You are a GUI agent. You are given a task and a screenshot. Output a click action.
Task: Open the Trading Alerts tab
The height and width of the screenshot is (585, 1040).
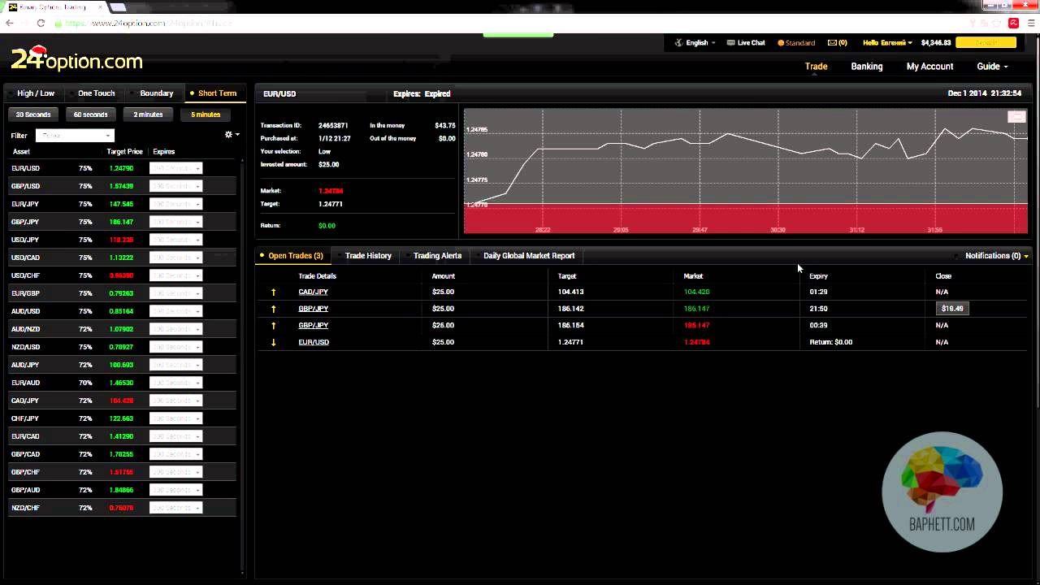pos(437,256)
